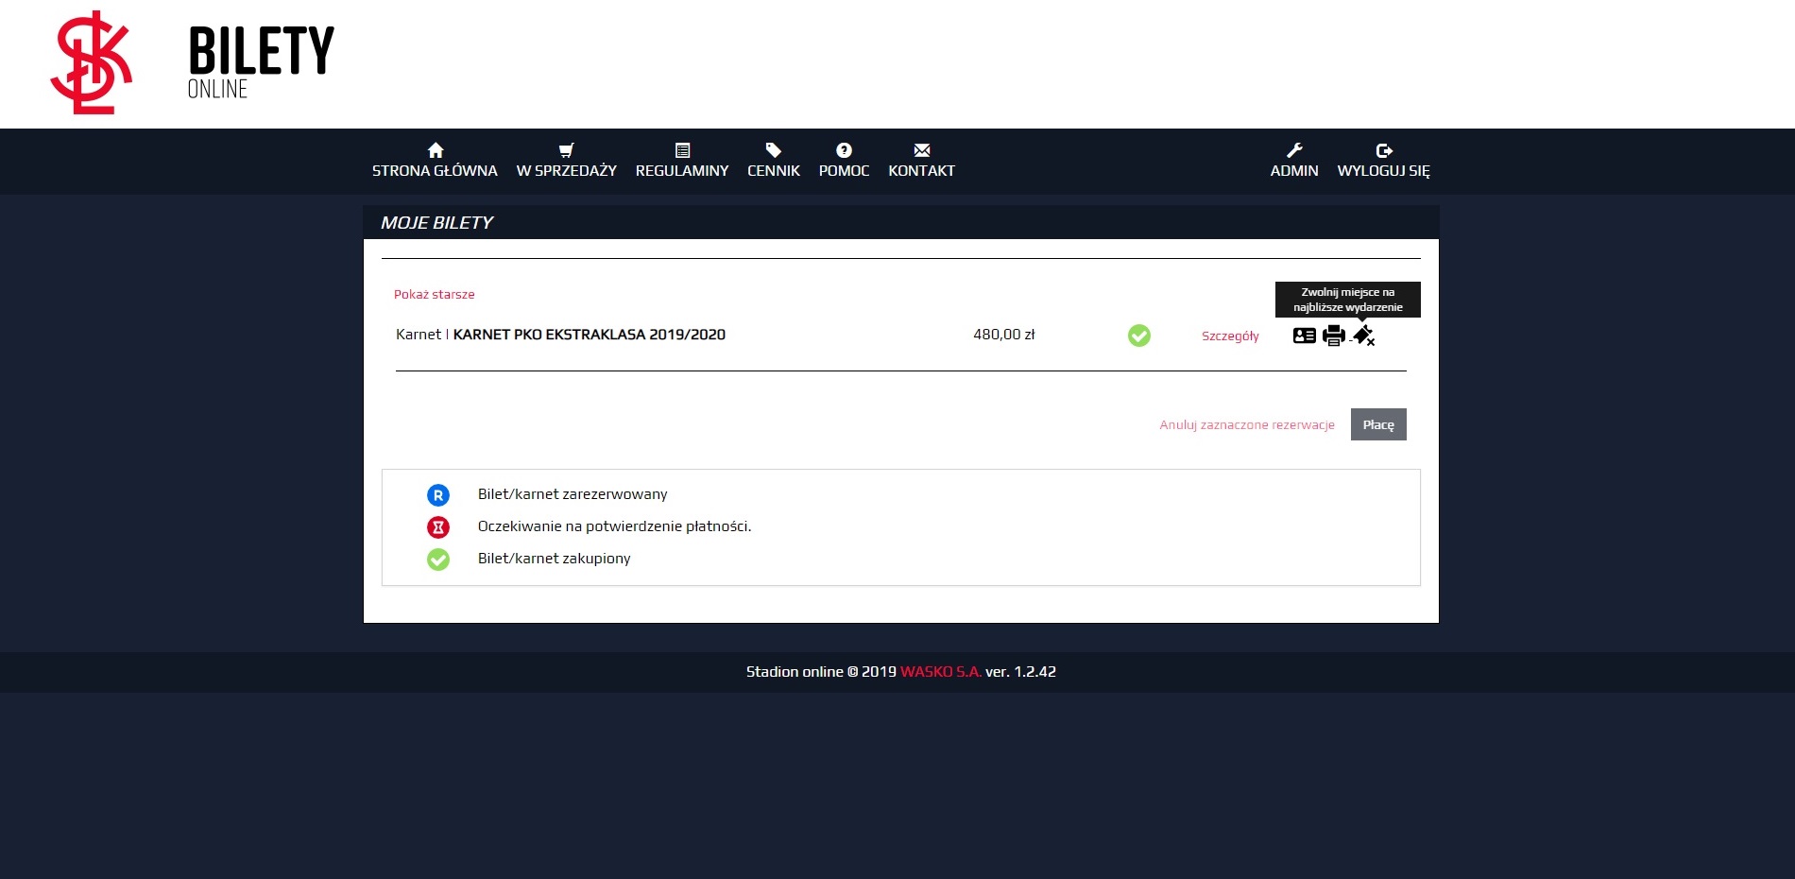This screenshot has width=1795, height=879.
Task: Click the release seat icon for nearest event
Action: 1363,336
